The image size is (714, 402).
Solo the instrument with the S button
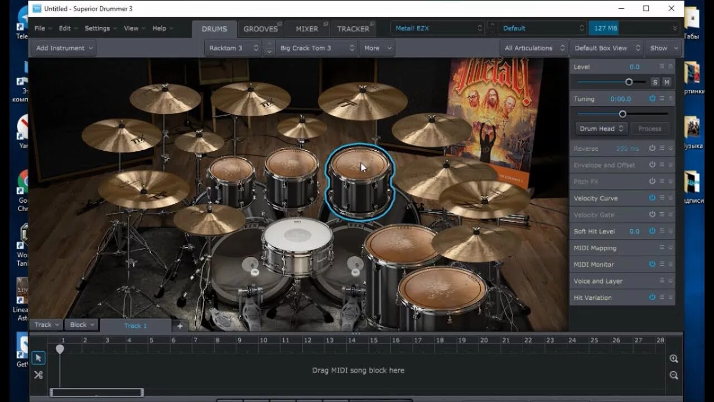point(655,82)
